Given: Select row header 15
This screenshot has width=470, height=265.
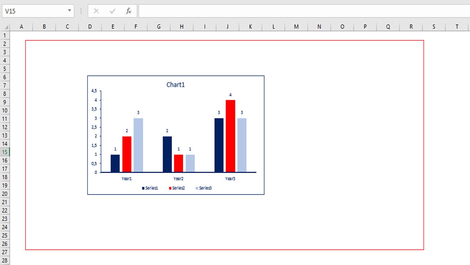Looking at the screenshot, I should point(5,152).
